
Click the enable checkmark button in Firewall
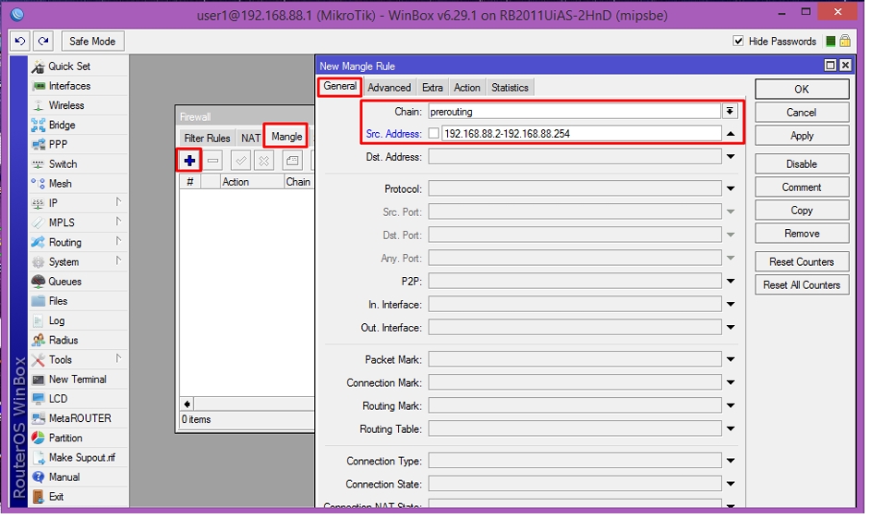(x=241, y=162)
